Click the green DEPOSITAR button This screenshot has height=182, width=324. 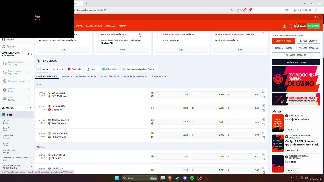click(313, 26)
